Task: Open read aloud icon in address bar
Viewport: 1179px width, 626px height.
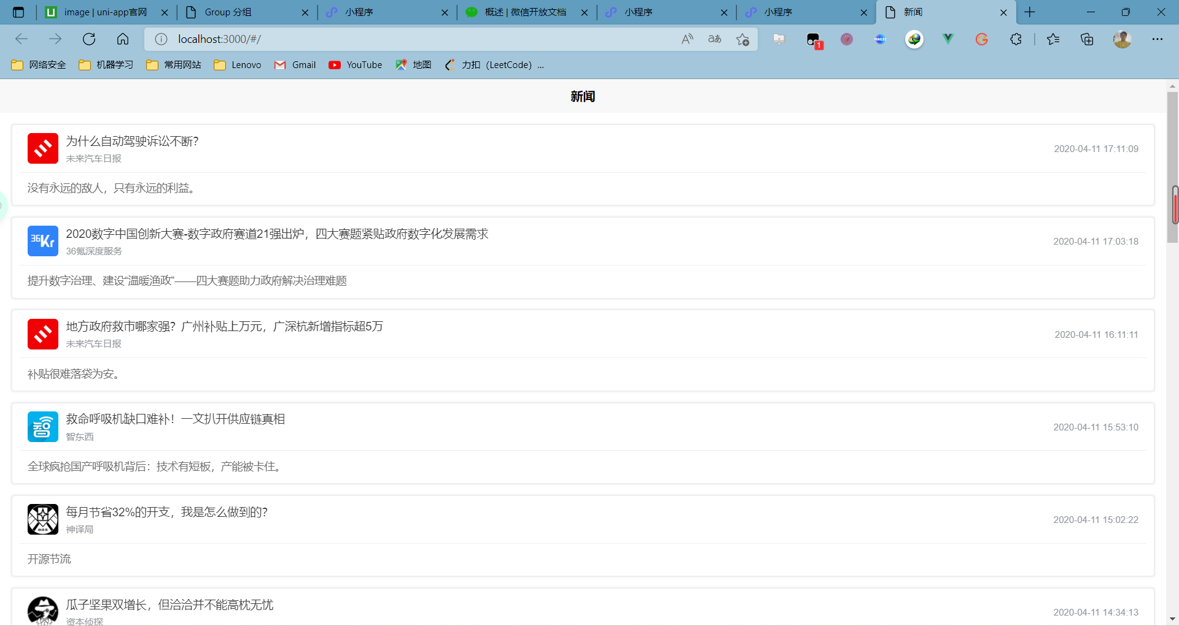Action: [687, 39]
